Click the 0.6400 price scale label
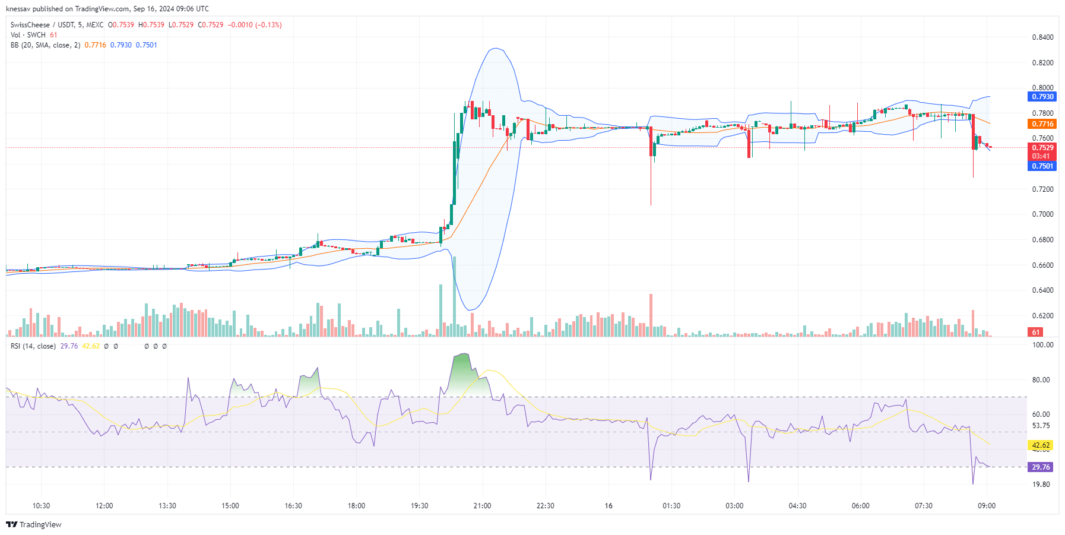 1042,290
